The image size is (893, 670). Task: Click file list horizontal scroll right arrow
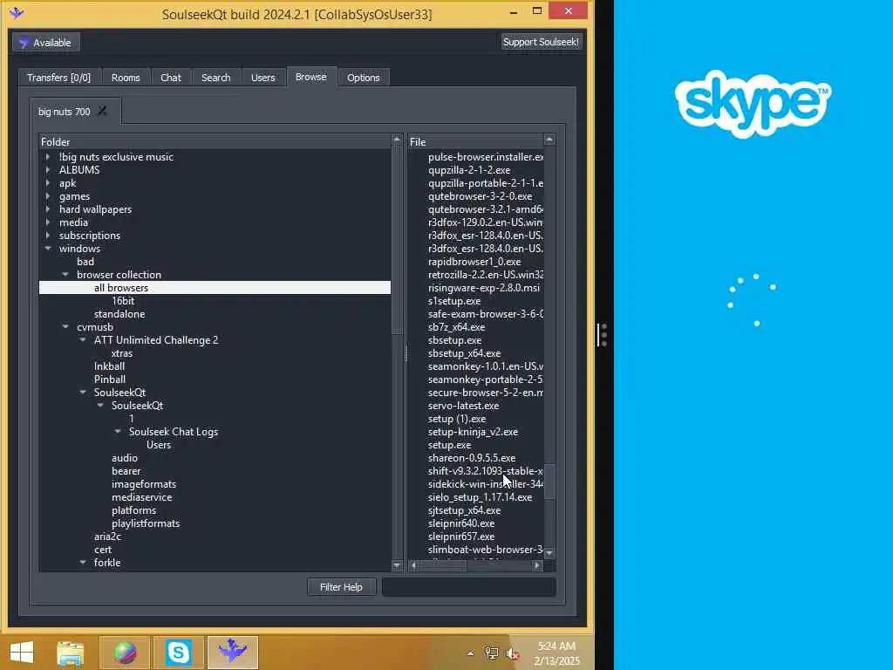pyautogui.click(x=536, y=565)
